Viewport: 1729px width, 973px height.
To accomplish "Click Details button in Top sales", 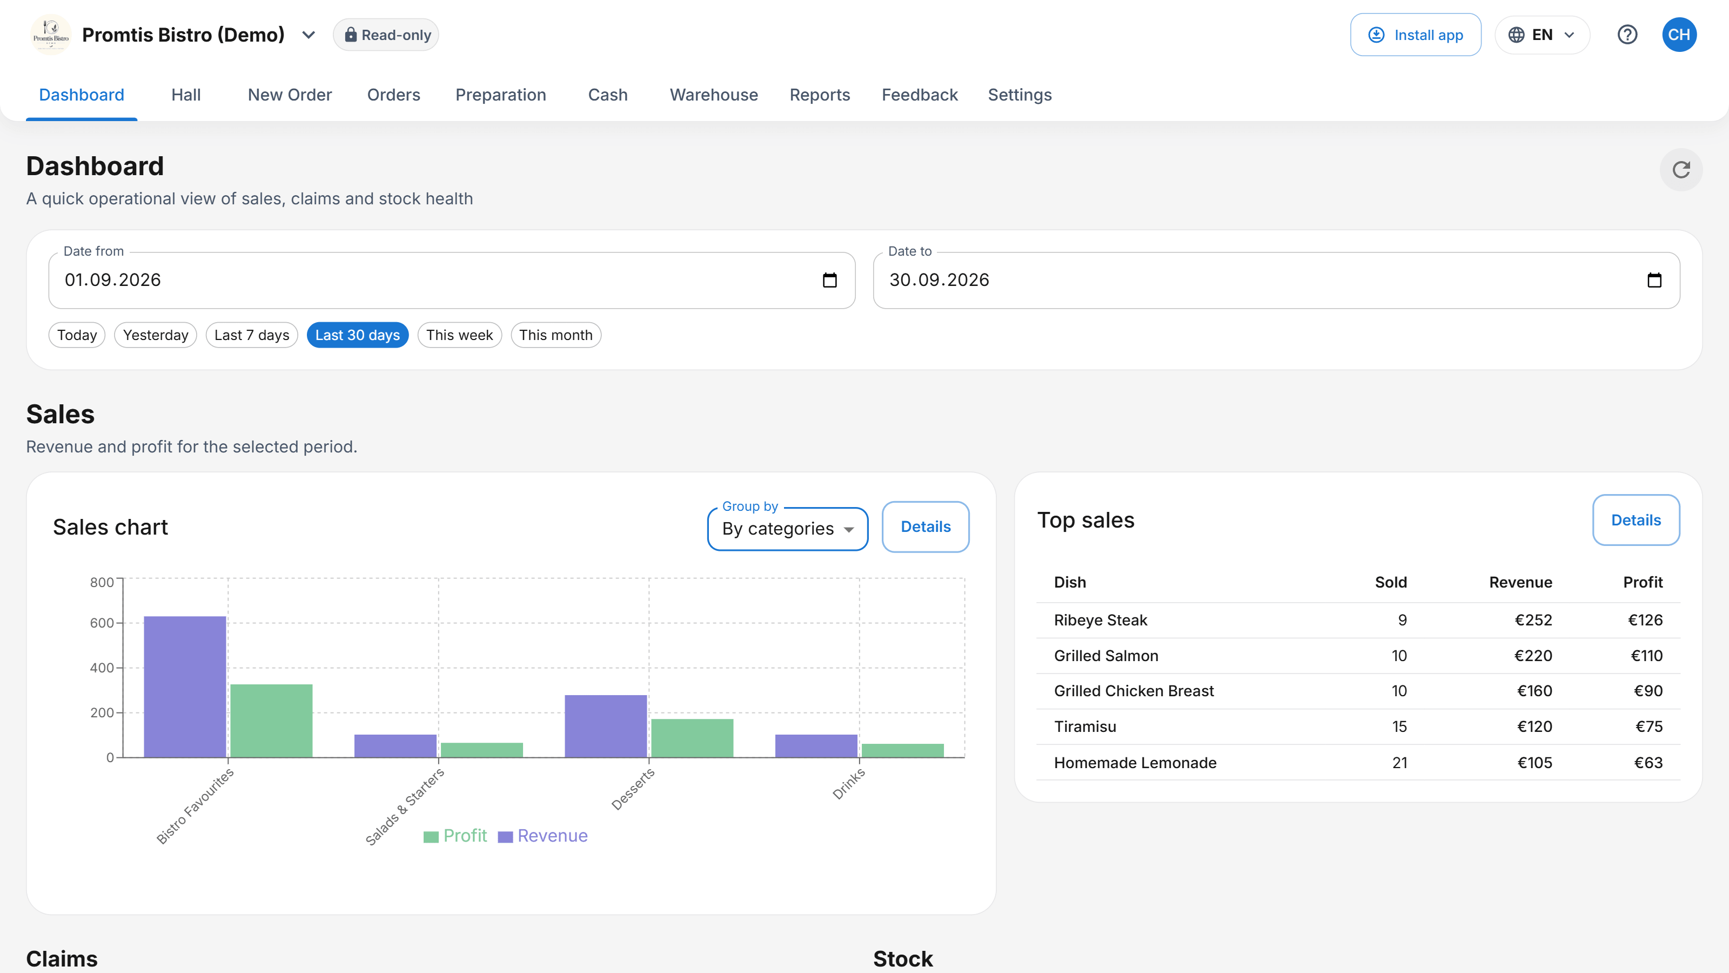I will click(1636, 519).
